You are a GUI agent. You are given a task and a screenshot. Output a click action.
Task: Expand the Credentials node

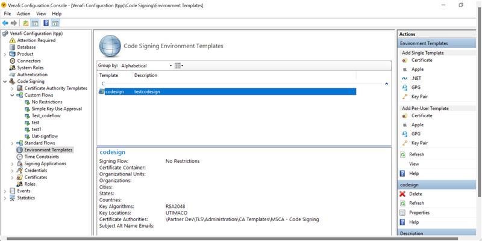pyautogui.click(x=12, y=171)
